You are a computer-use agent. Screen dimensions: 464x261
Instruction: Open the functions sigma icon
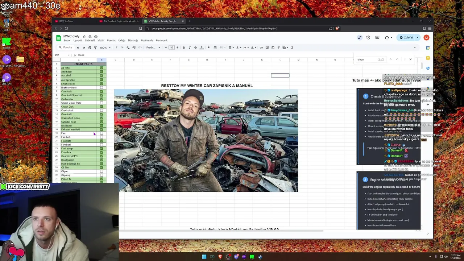coord(292,47)
